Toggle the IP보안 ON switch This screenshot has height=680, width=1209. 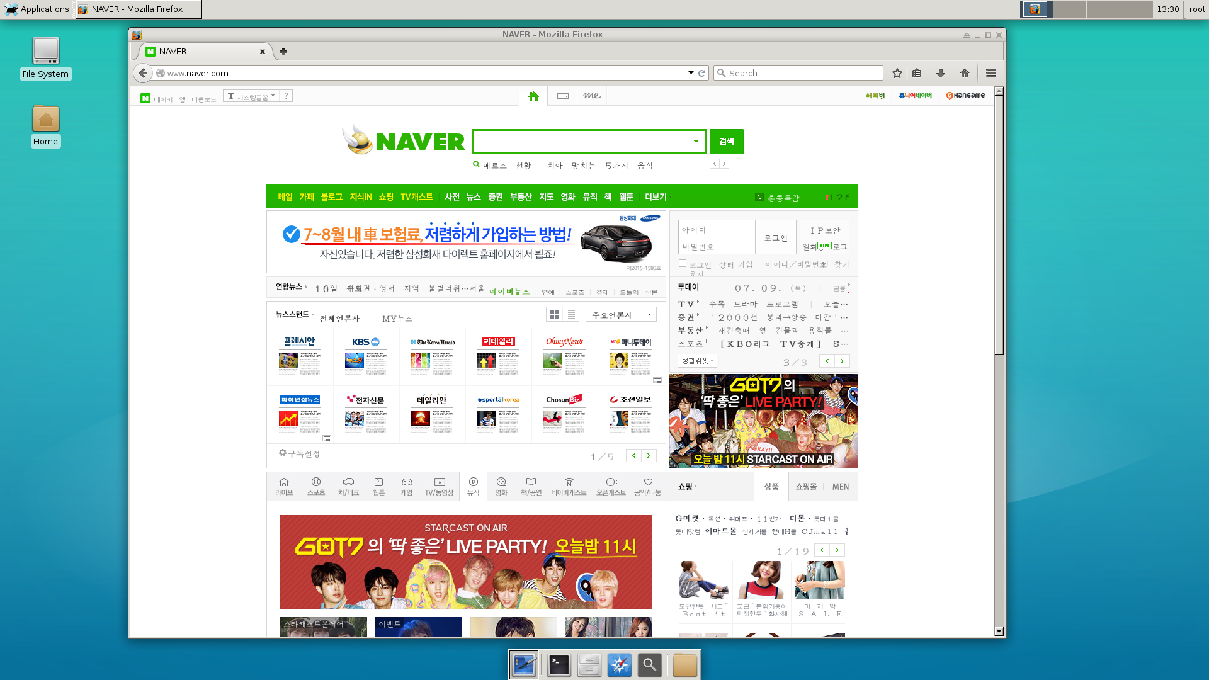825,246
